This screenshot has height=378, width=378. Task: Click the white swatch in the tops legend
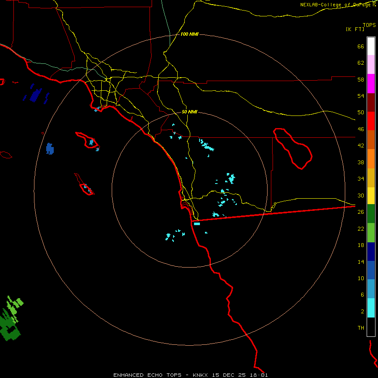tap(371, 46)
